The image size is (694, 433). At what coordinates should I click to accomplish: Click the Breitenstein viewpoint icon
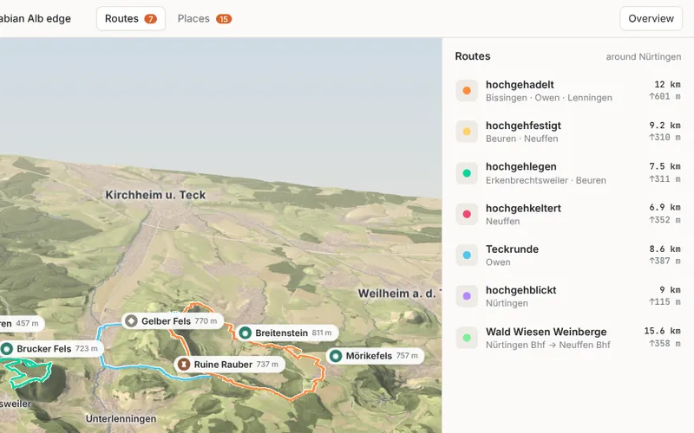coord(246,333)
